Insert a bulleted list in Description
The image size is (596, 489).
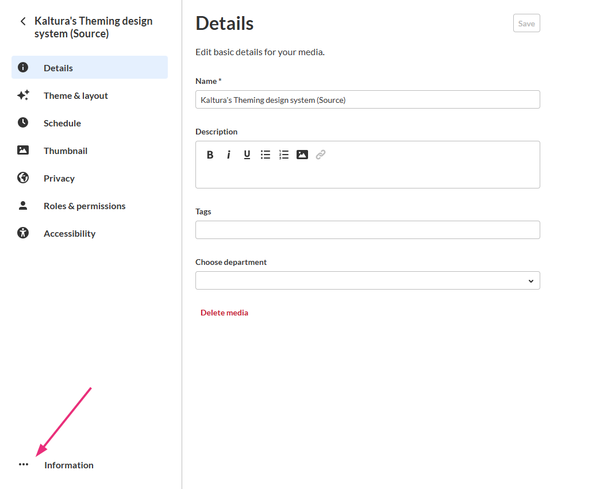coord(266,155)
